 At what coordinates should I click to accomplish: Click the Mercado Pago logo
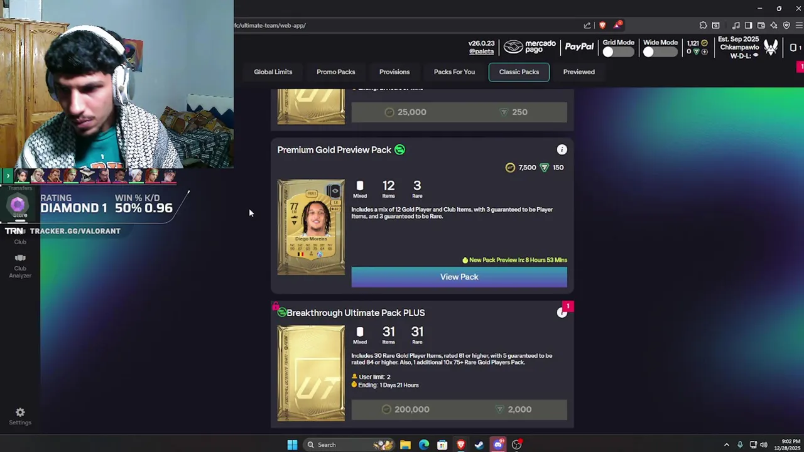530,46
